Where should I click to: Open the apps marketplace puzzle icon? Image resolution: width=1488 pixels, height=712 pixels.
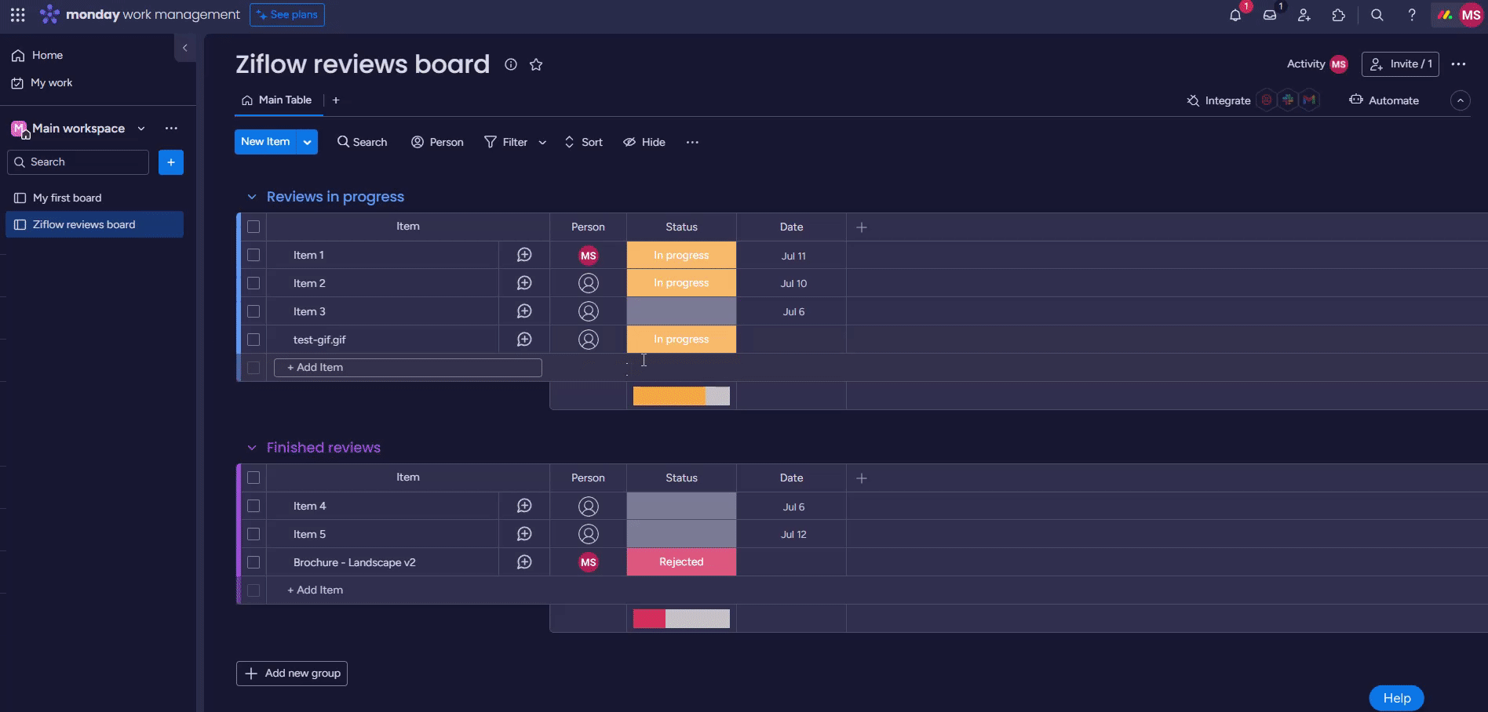point(1338,15)
